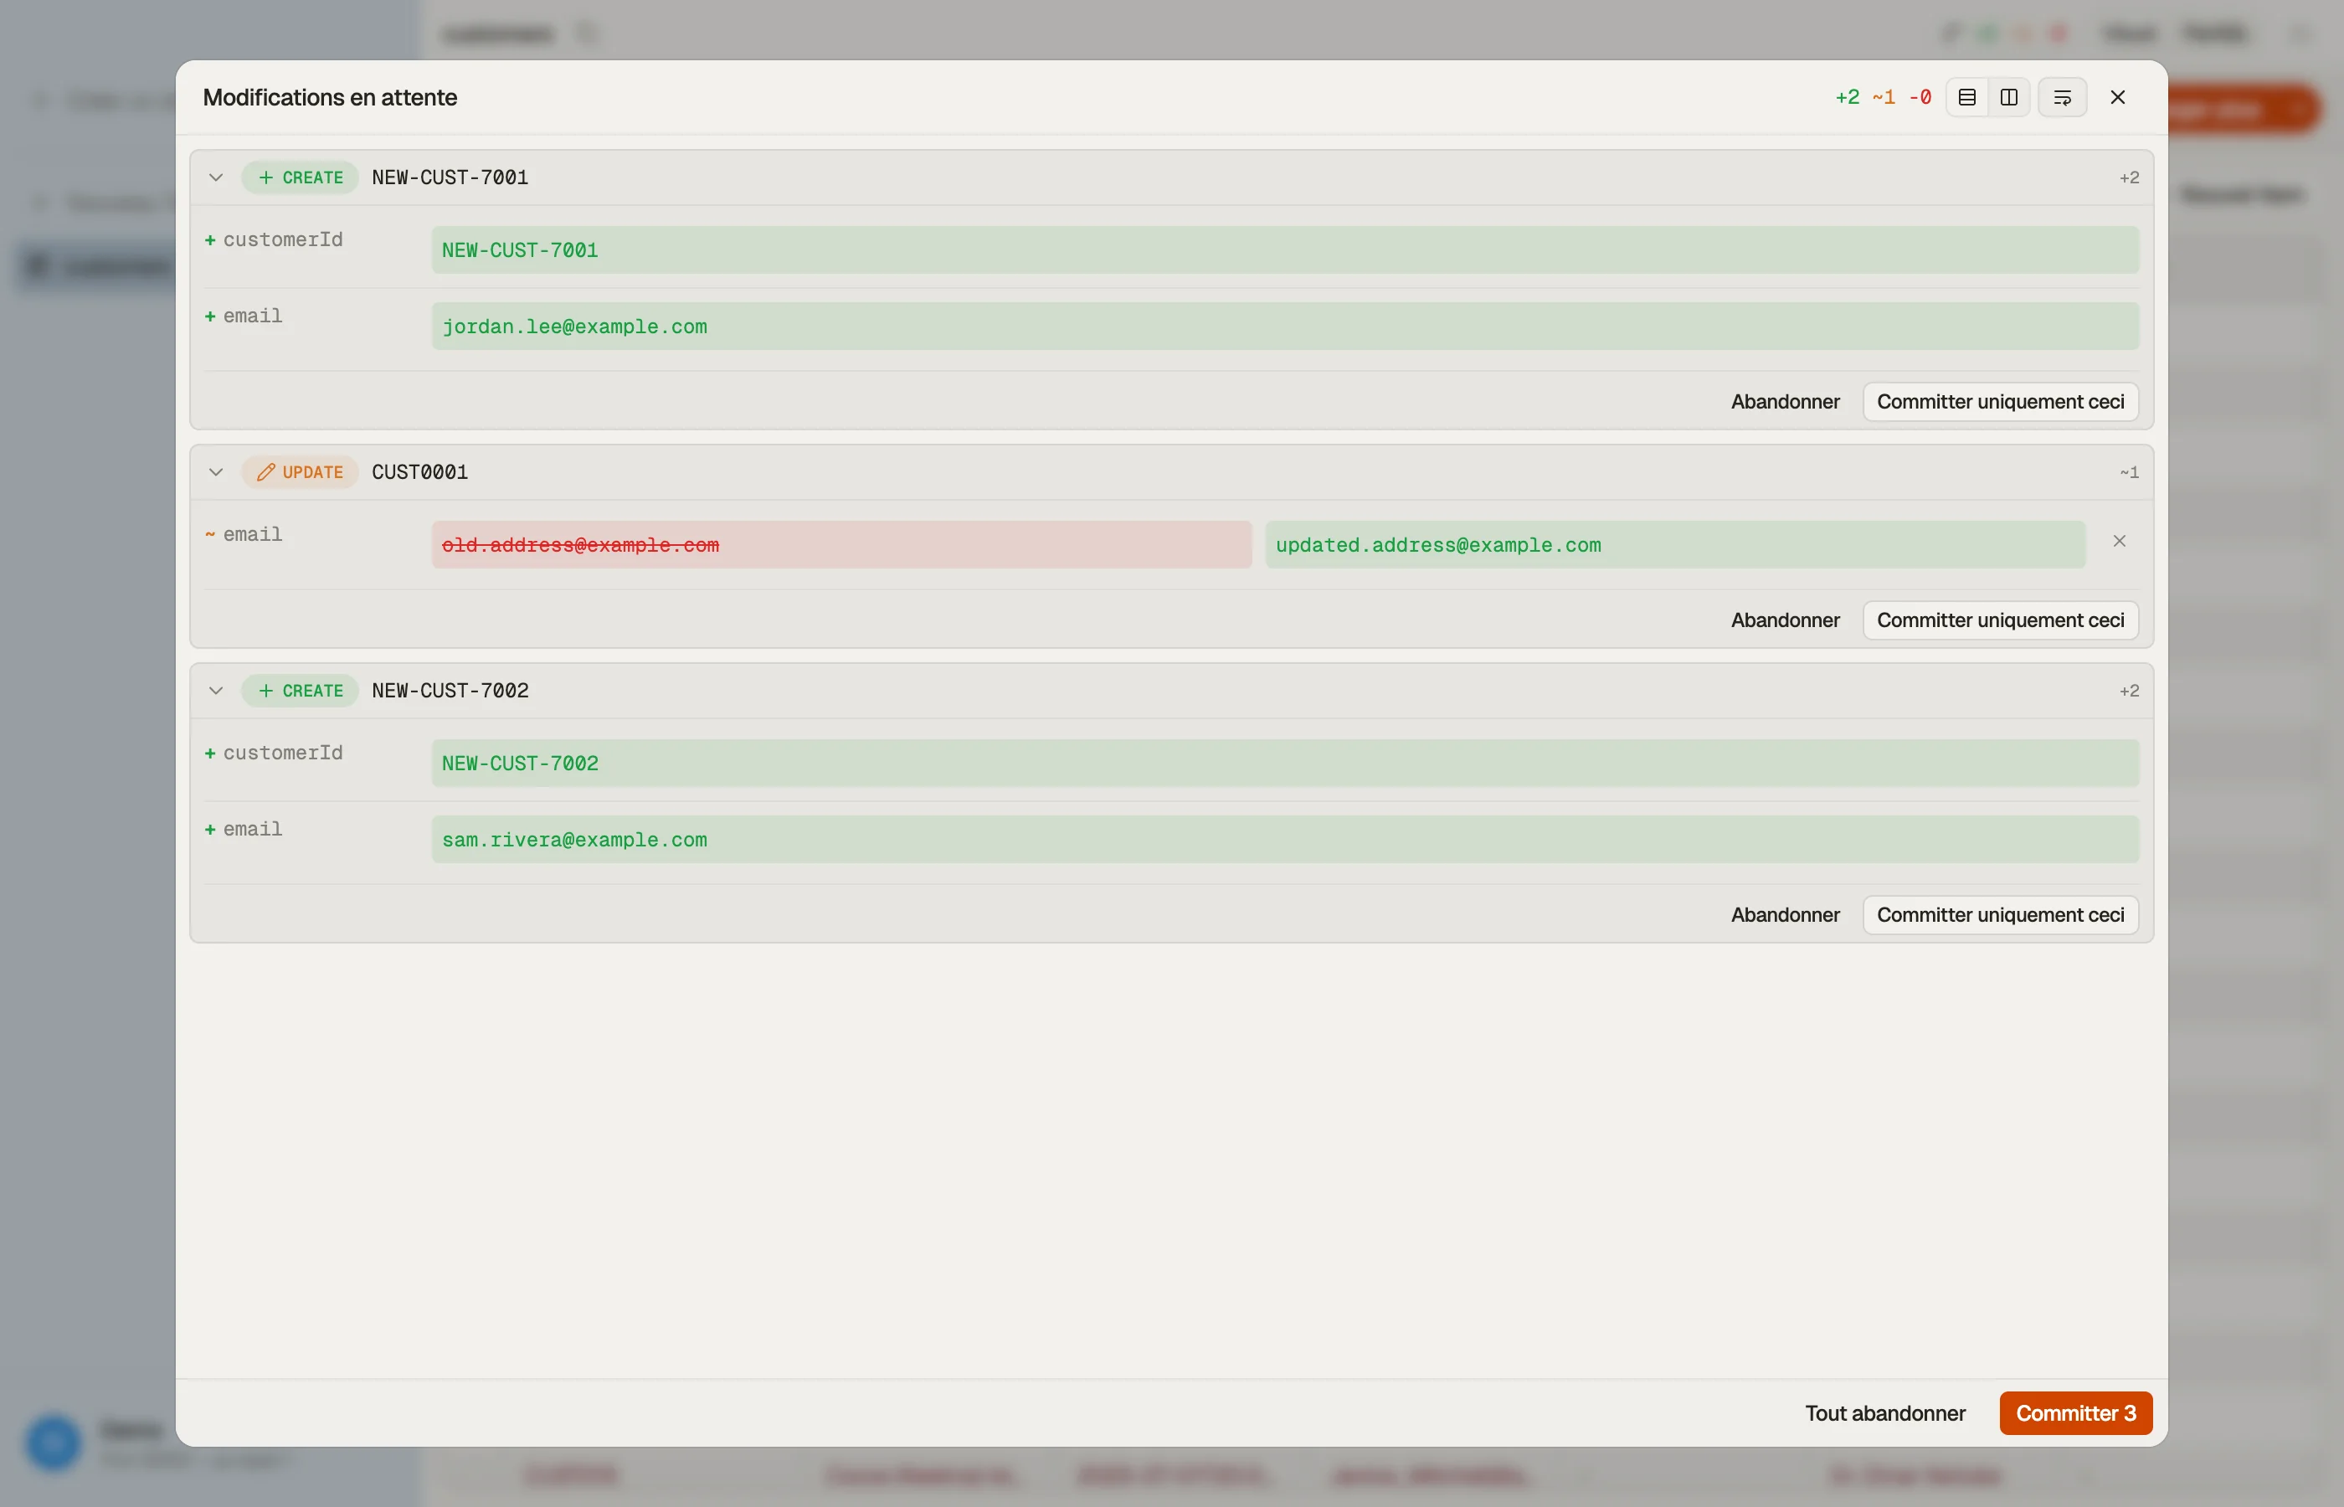Click the CREATE badge for NEW-CUST-7002
The image size is (2344, 1507).
(x=301, y=690)
